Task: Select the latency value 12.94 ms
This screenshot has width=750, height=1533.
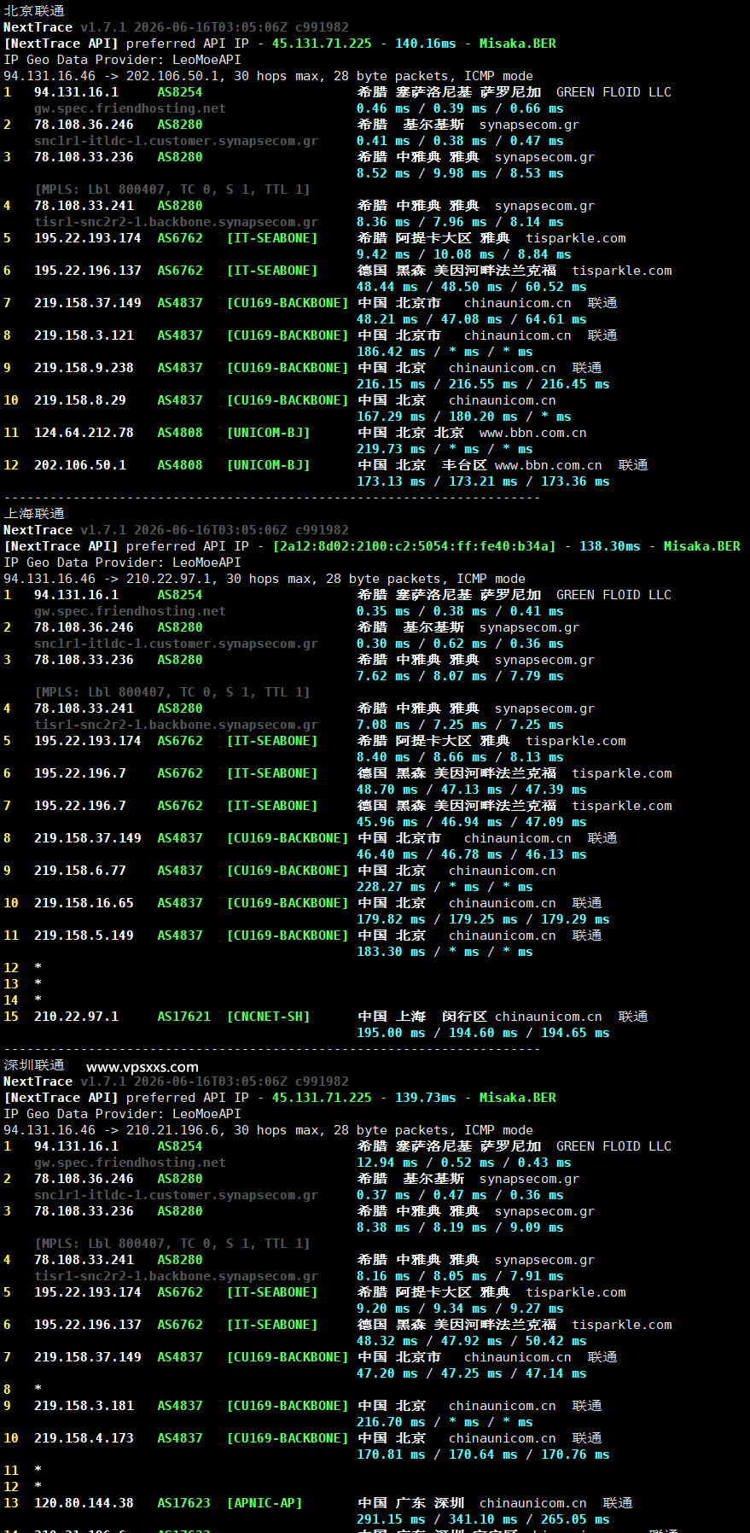Action: 387,1163
